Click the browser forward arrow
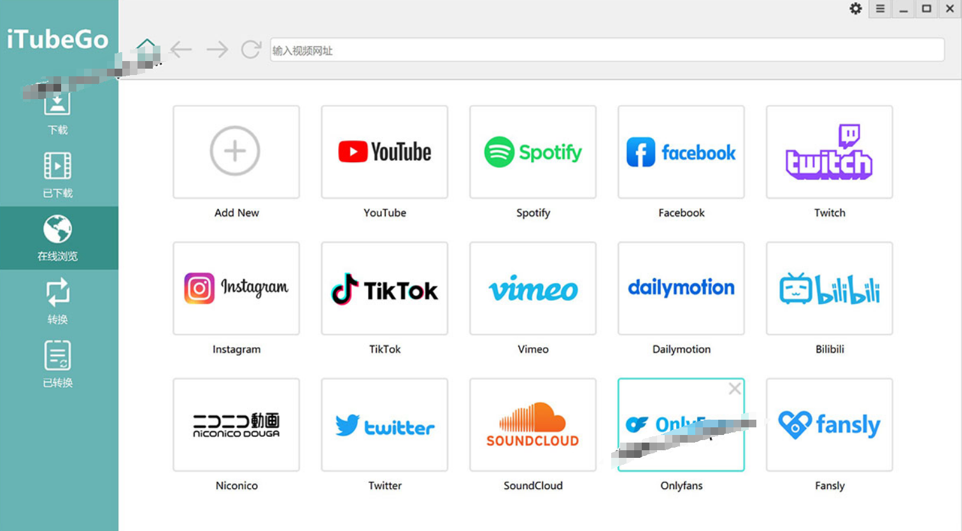Viewport: 962px width, 531px height. pyautogui.click(x=217, y=50)
